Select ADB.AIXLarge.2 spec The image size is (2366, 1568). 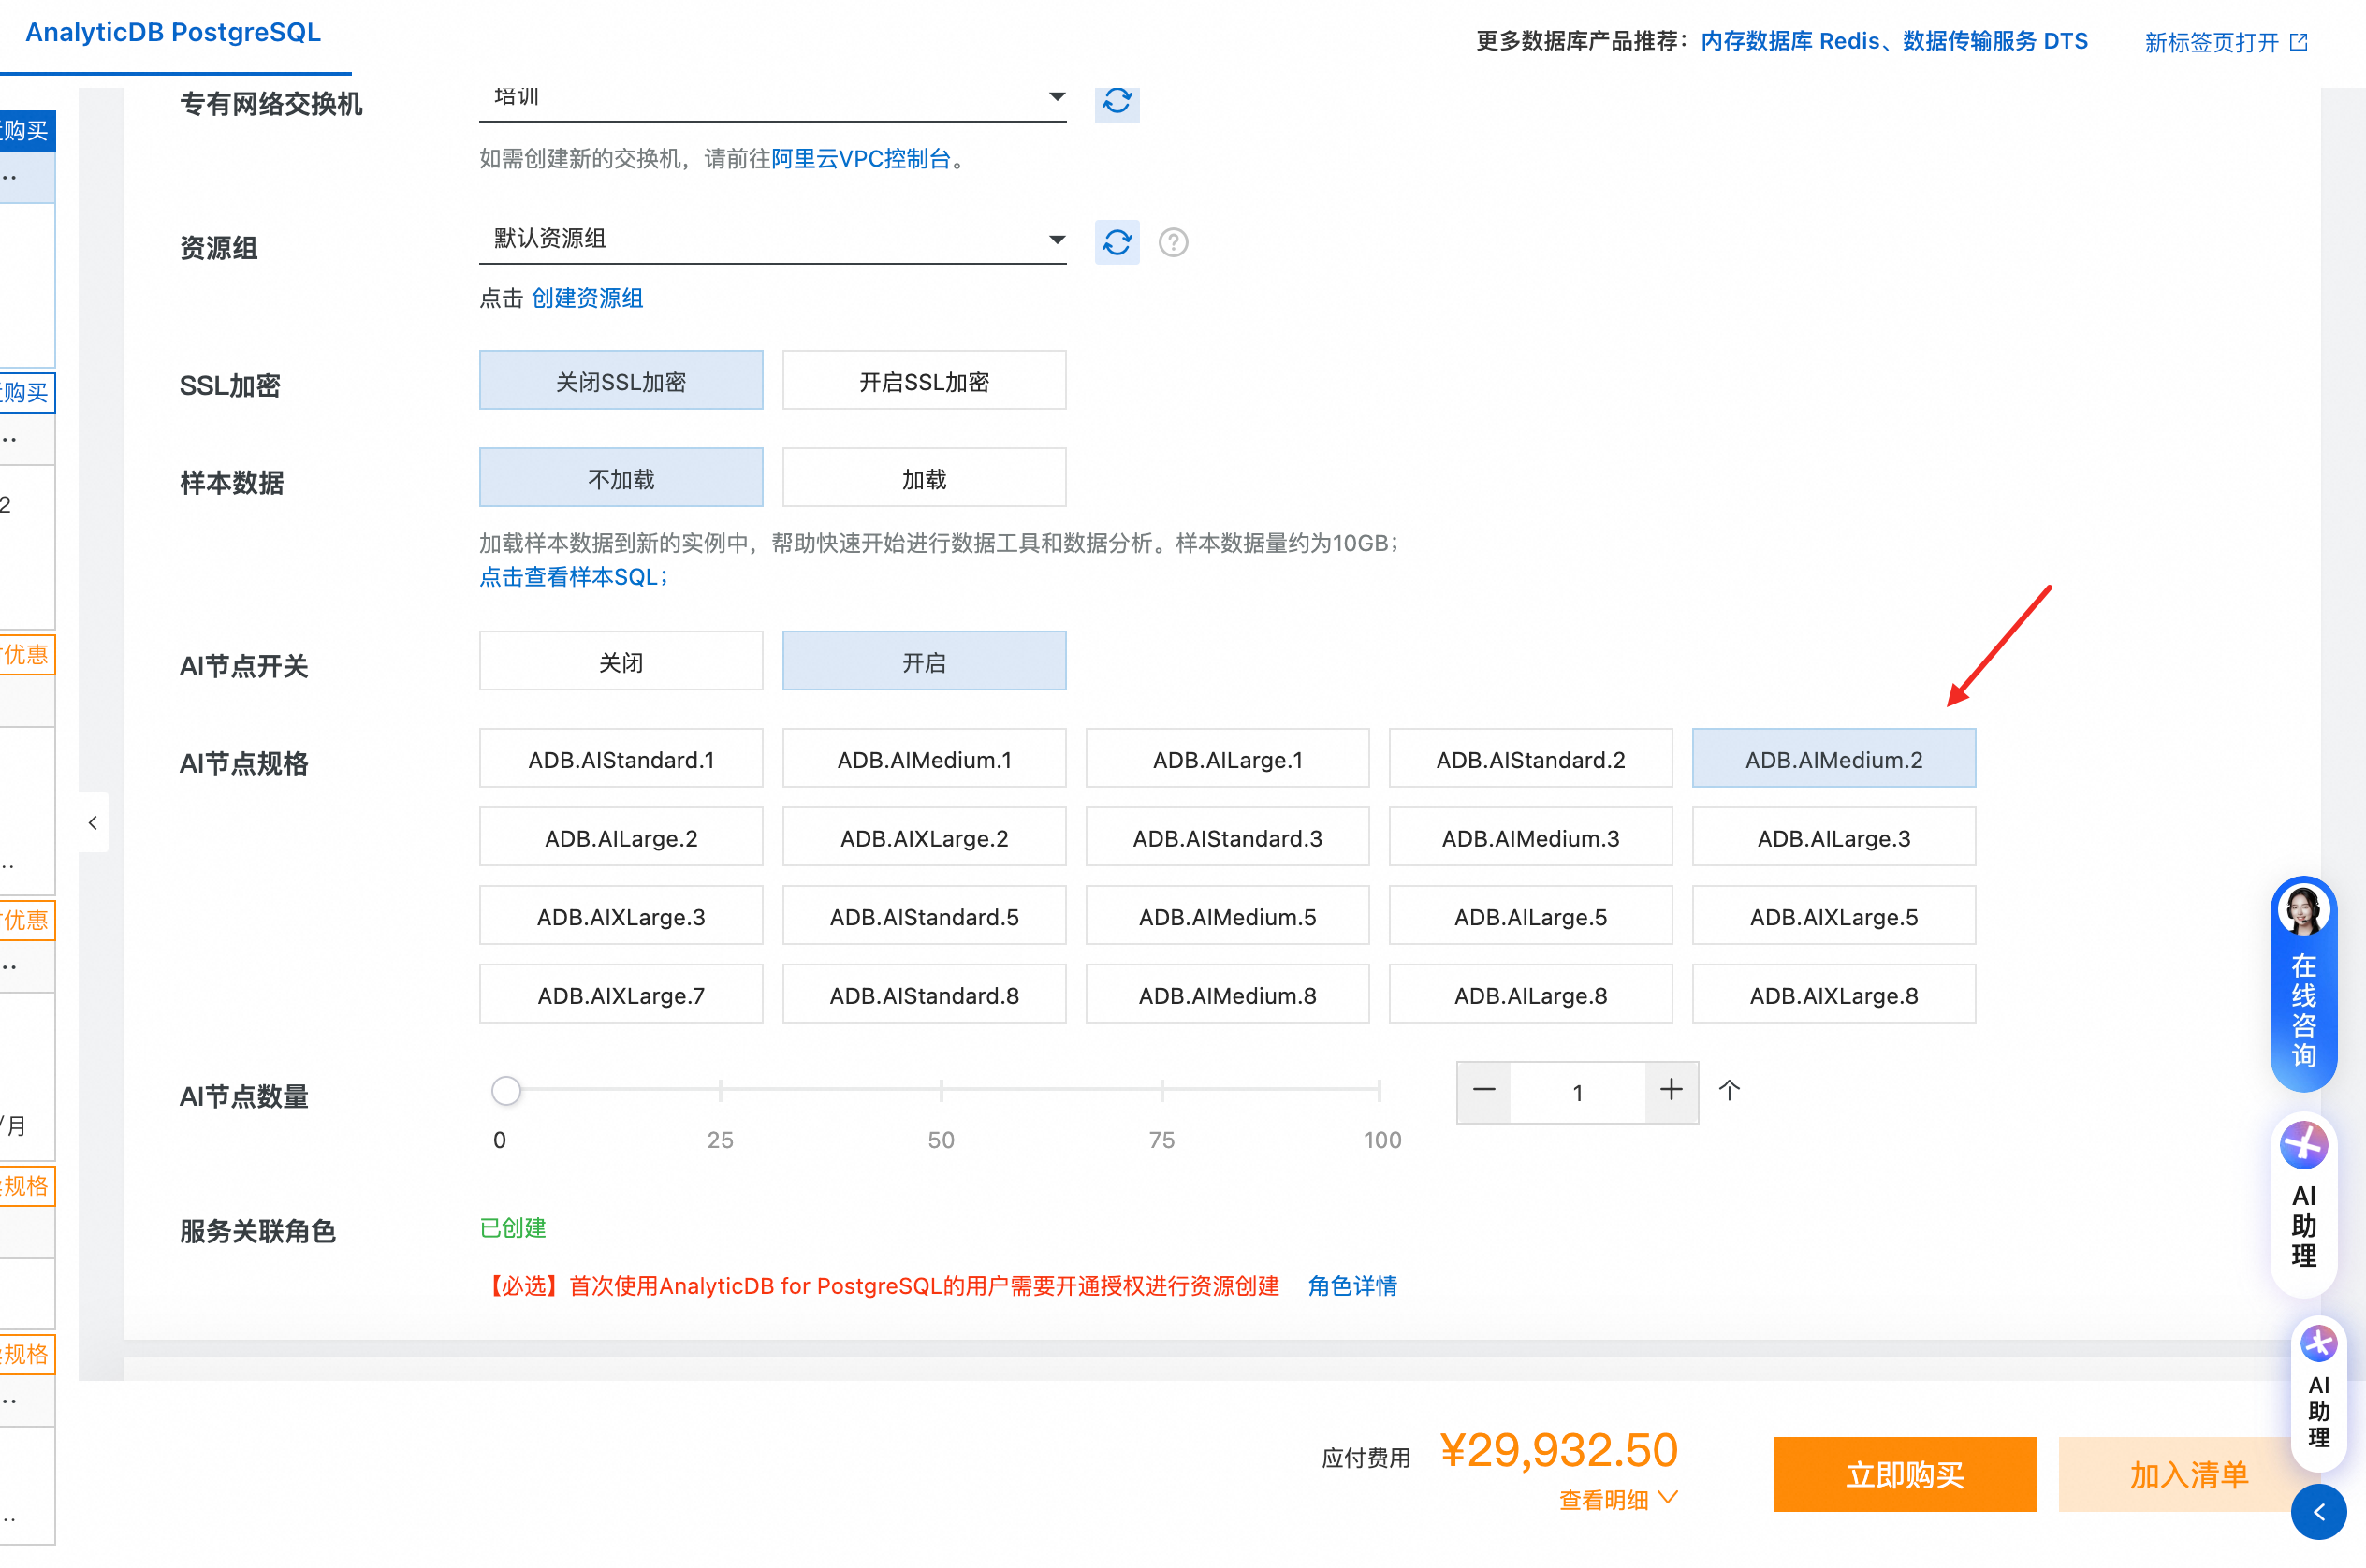point(924,837)
